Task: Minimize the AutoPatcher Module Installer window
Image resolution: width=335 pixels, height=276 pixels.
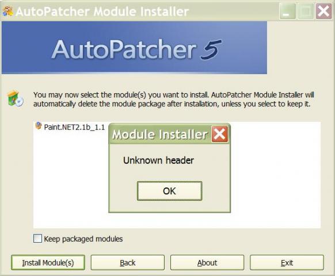Action: 287,11
